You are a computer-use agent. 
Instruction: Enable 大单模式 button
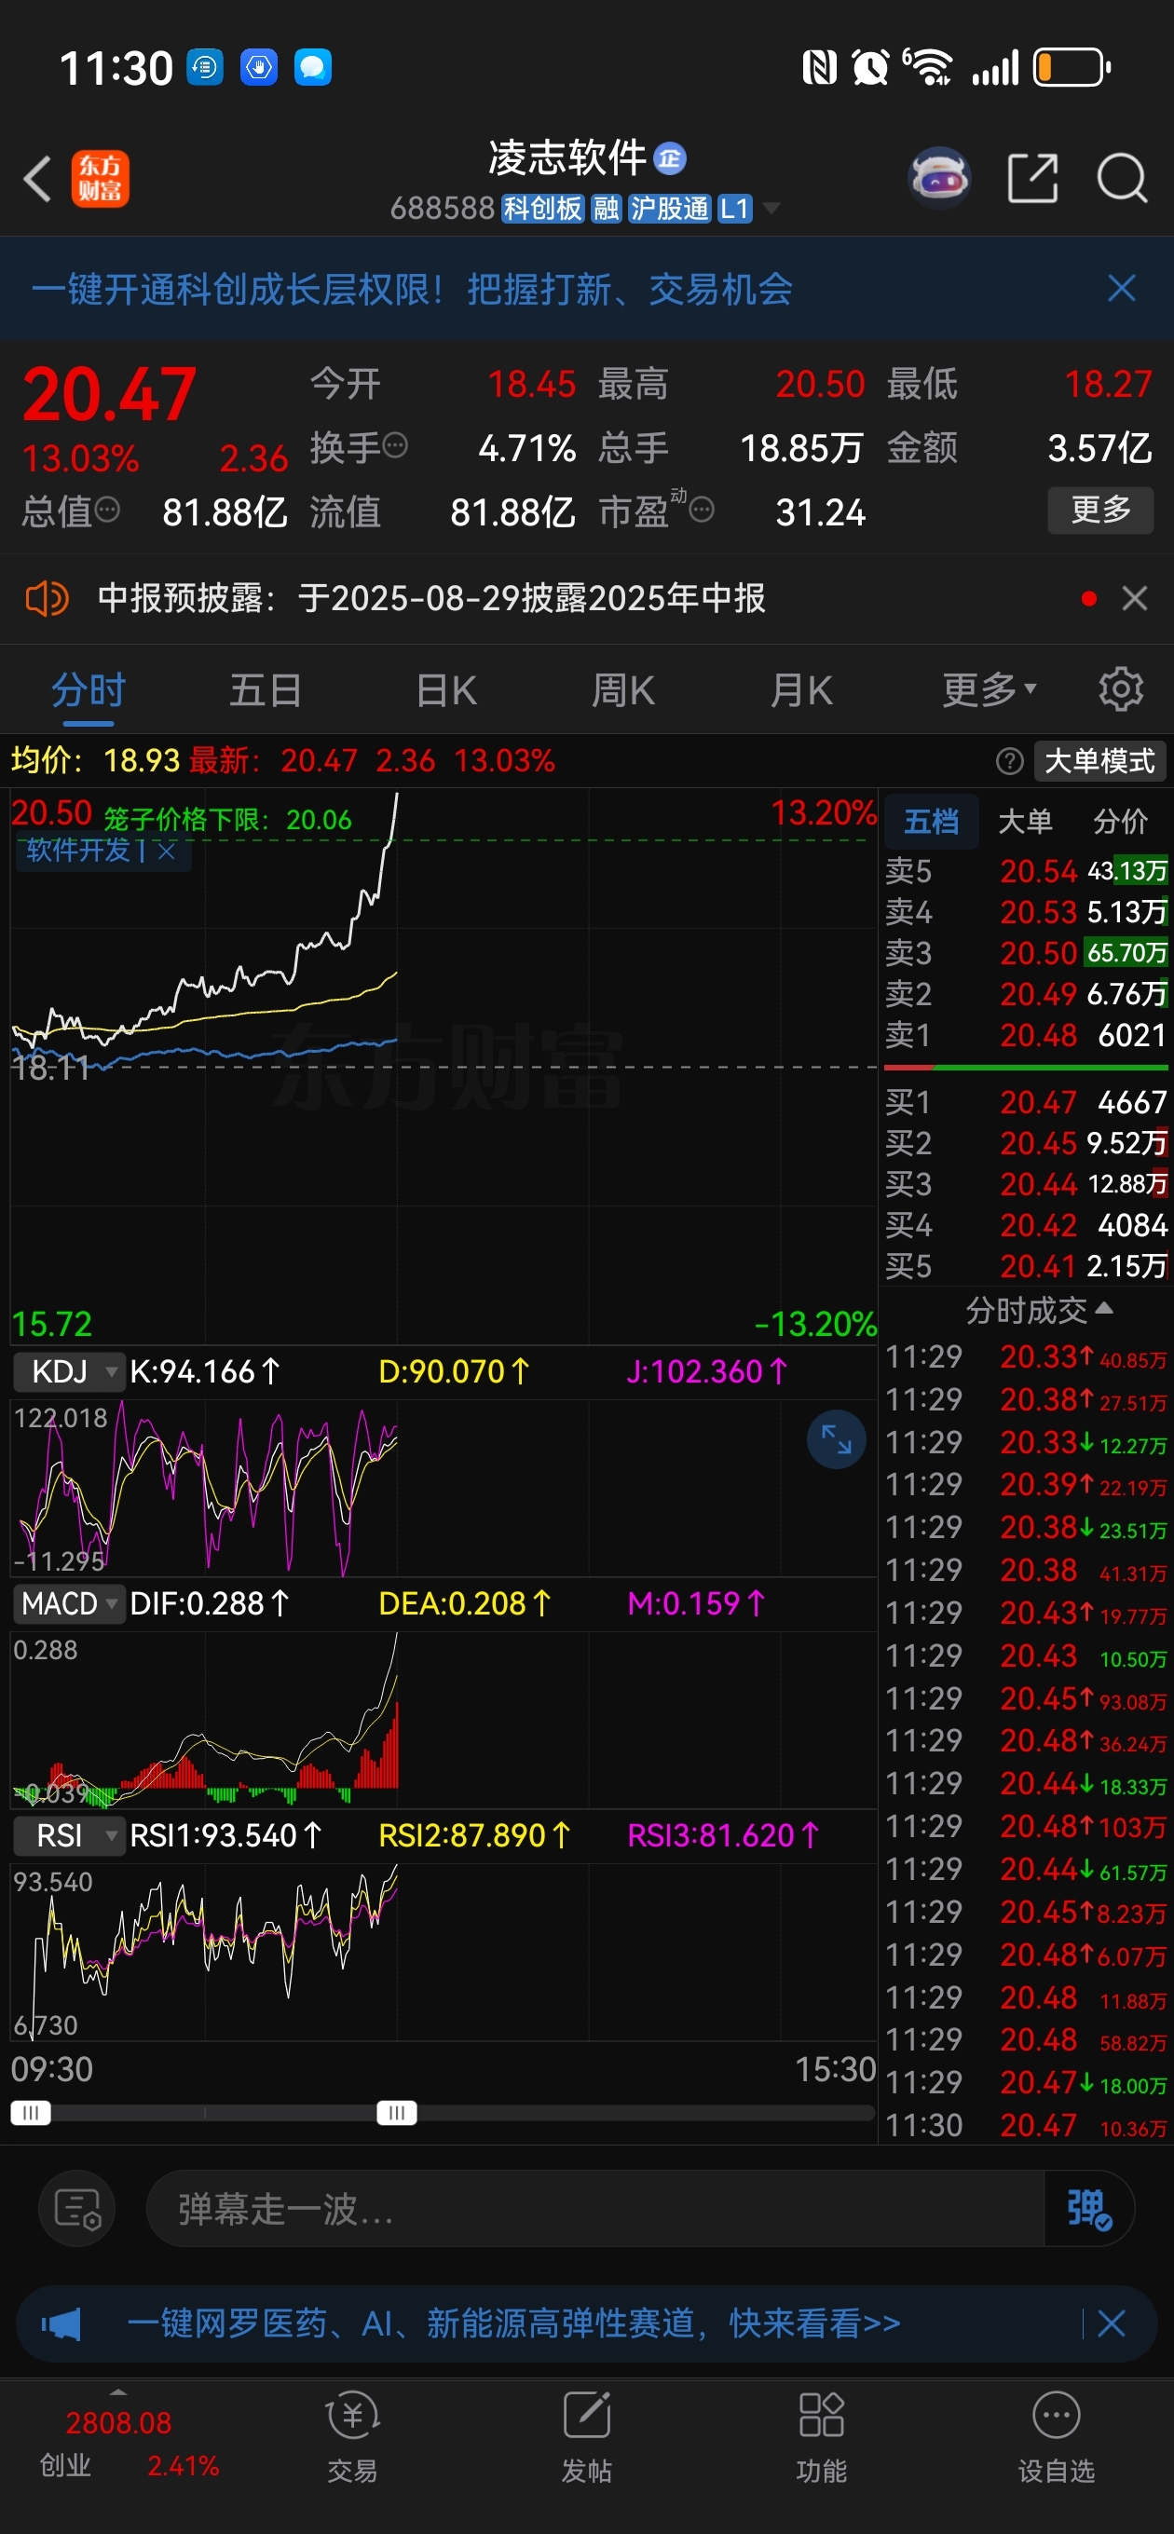[x=1099, y=760]
